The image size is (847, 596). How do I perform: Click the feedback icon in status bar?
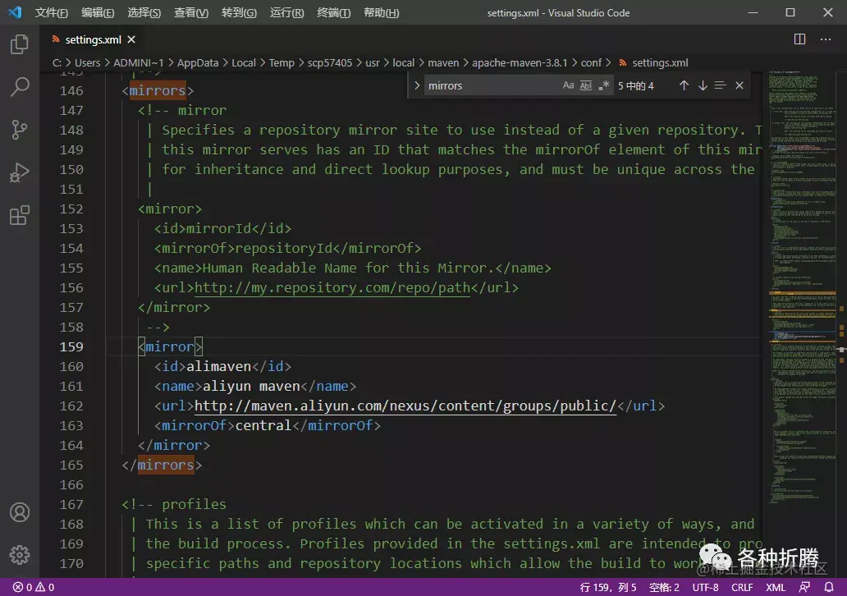pyautogui.click(x=805, y=587)
